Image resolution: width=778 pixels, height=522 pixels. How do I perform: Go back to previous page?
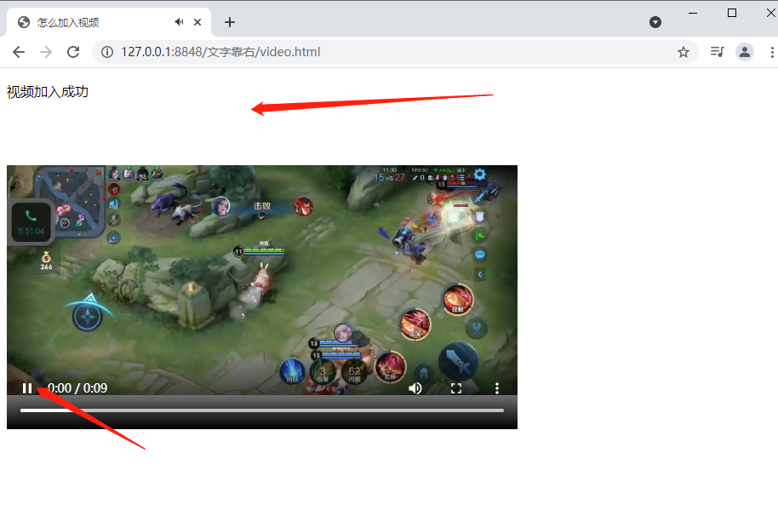19,52
